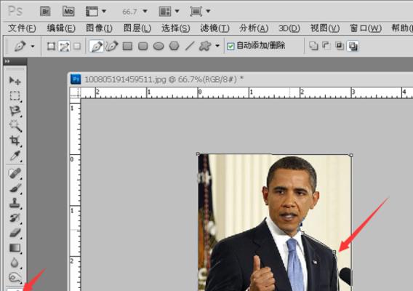Launch Adobe Bridge with the Br icon

(x=45, y=12)
